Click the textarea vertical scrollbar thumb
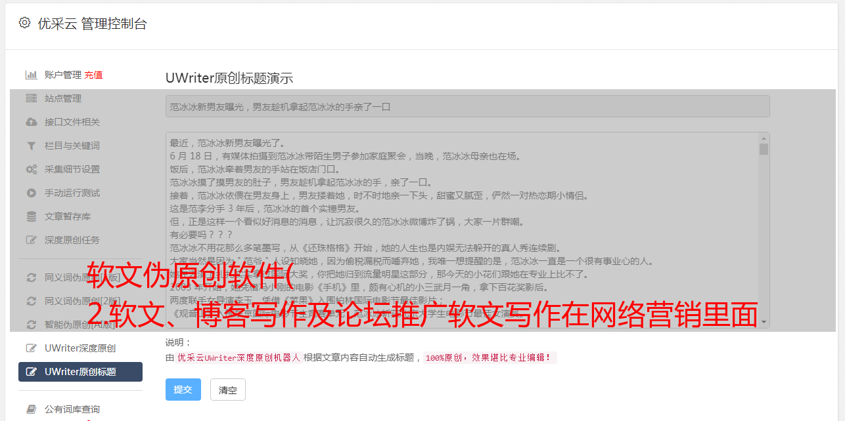Screen dimensions: 845x421 [764, 150]
